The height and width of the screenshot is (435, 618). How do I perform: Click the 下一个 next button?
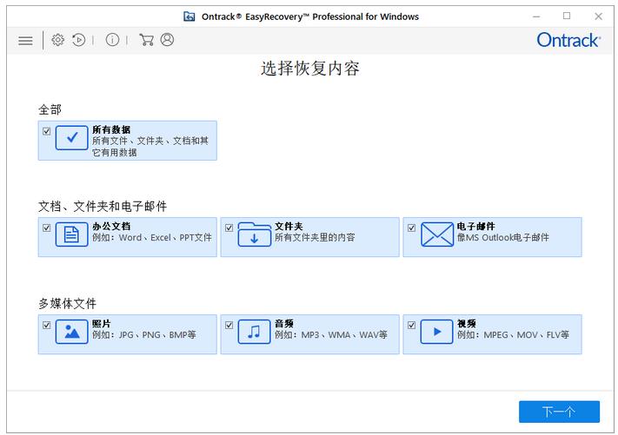(559, 412)
